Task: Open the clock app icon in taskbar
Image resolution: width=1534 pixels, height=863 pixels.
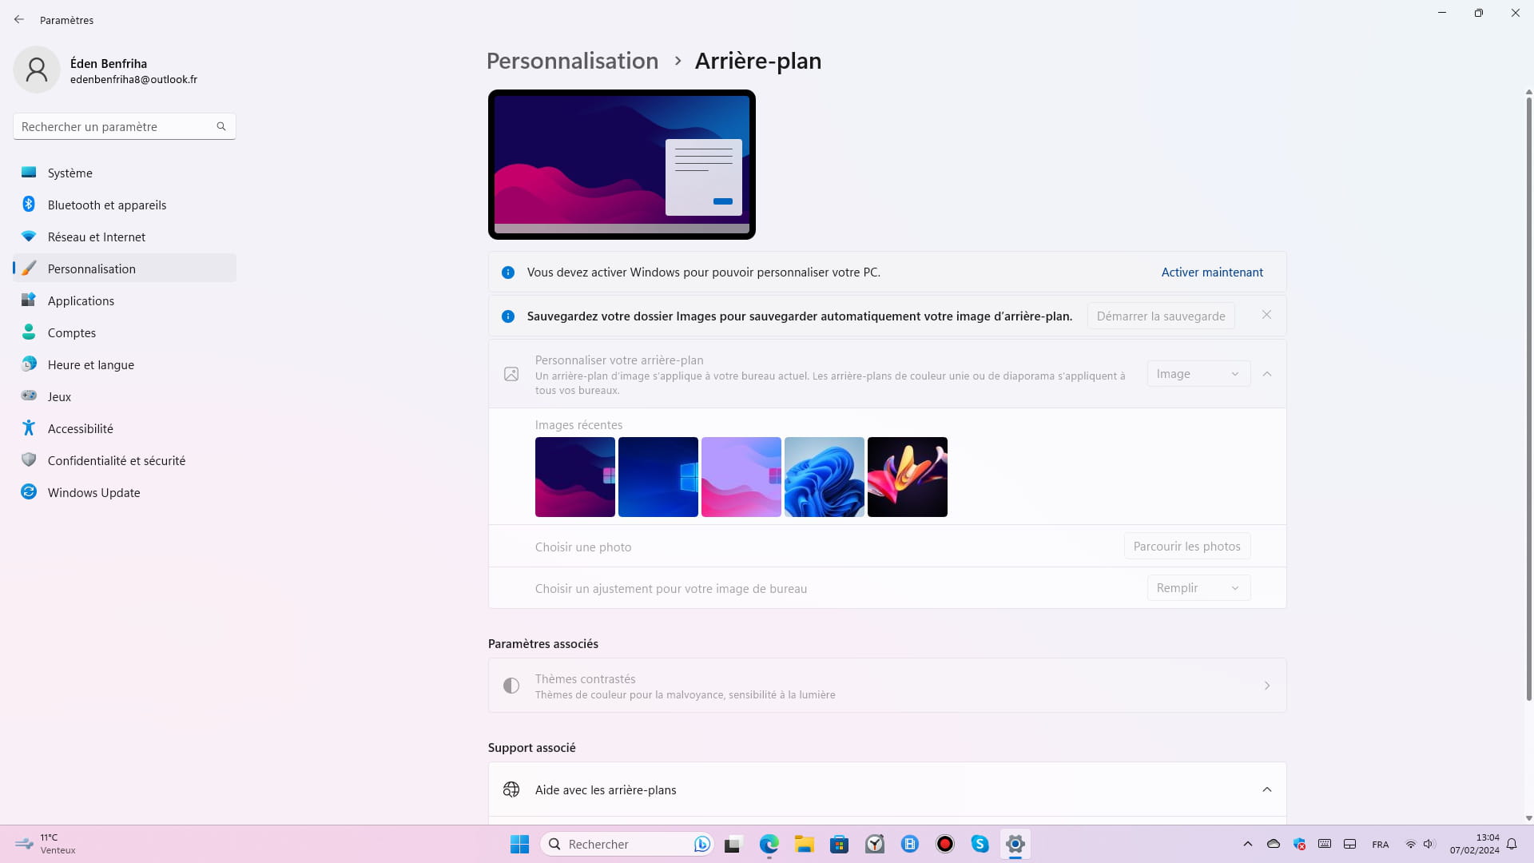Action: (x=875, y=844)
